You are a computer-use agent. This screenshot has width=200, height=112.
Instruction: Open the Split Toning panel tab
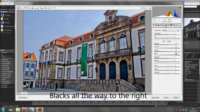[x=164, y=25]
